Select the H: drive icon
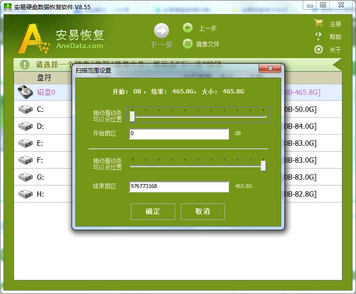This screenshot has height=294, width=356. point(25,194)
